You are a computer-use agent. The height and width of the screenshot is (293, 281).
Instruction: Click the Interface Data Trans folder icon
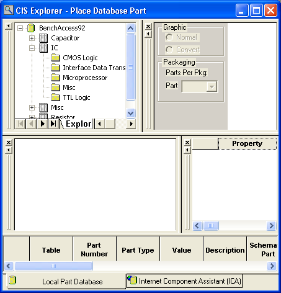[55, 68]
